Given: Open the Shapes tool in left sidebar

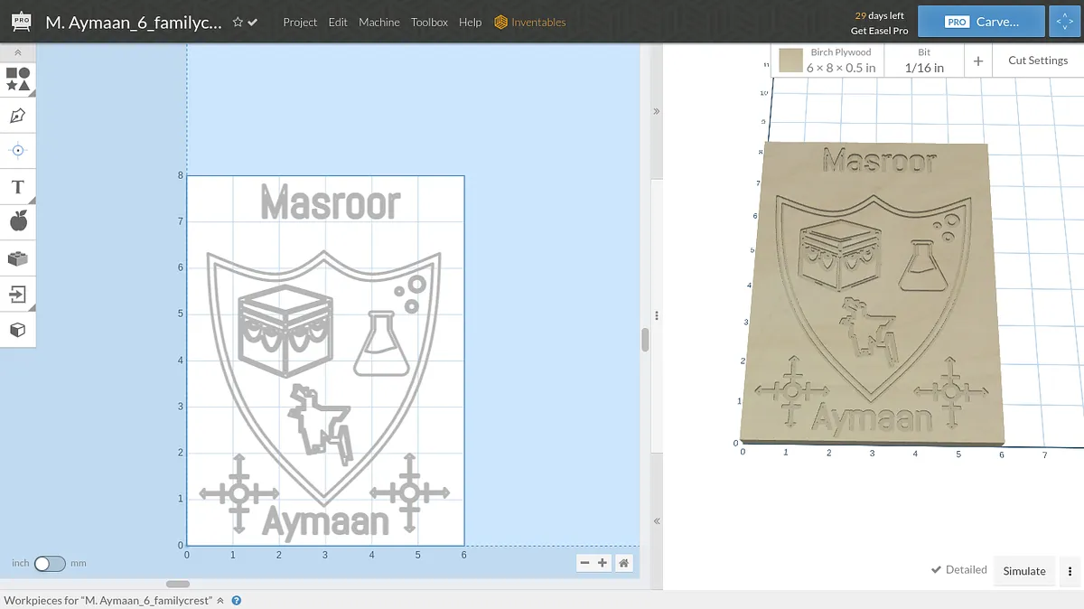Looking at the screenshot, I should pos(18,80).
